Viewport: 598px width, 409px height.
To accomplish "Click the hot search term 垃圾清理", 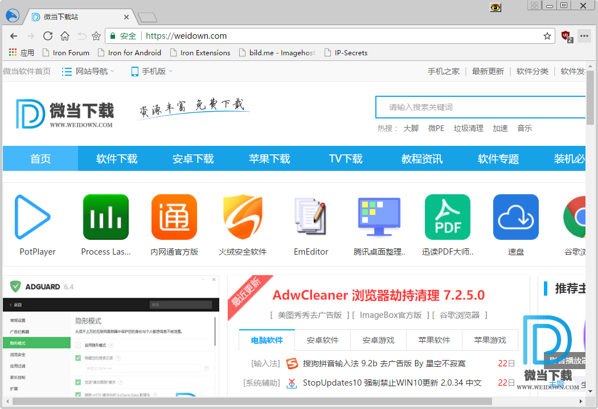I will coord(468,128).
